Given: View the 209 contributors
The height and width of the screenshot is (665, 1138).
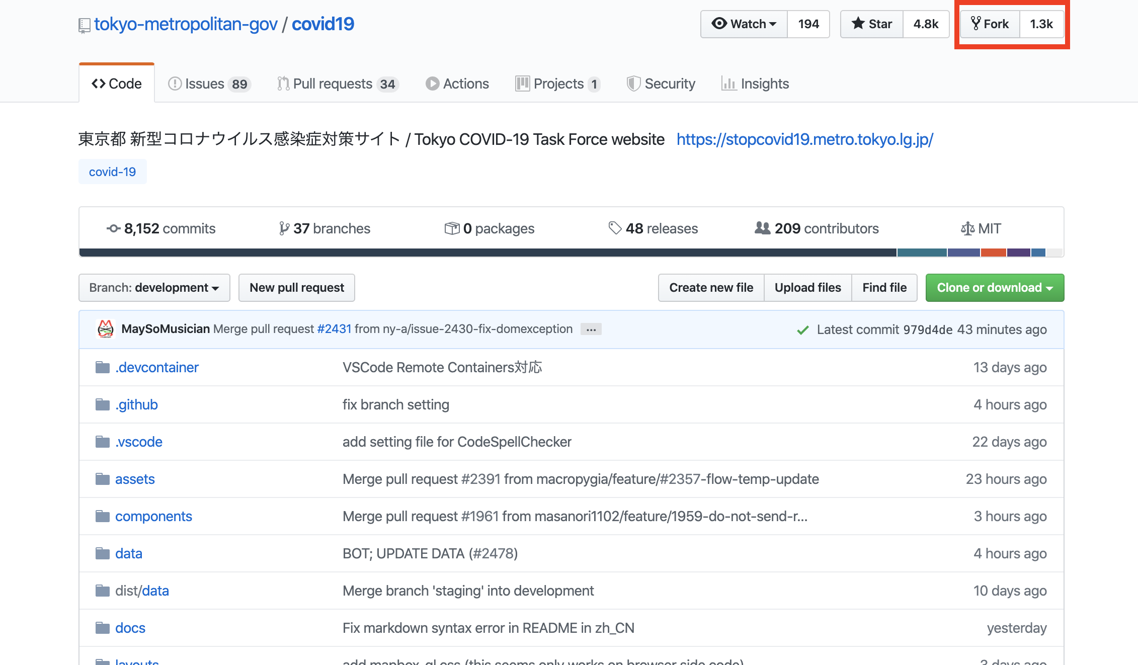Looking at the screenshot, I should point(817,228).
